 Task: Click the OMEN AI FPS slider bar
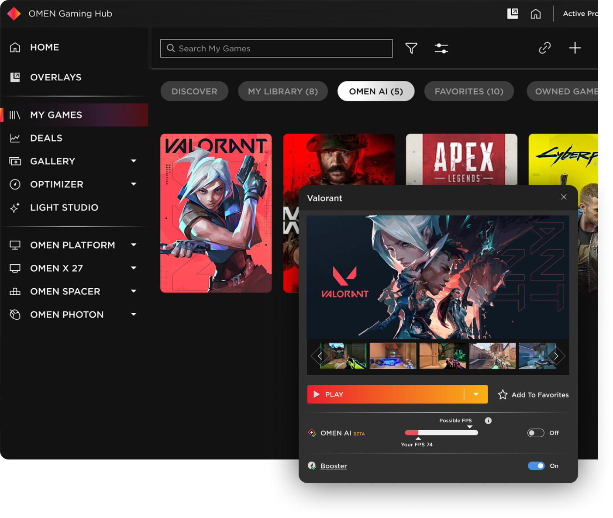click(x=441, y=433)
